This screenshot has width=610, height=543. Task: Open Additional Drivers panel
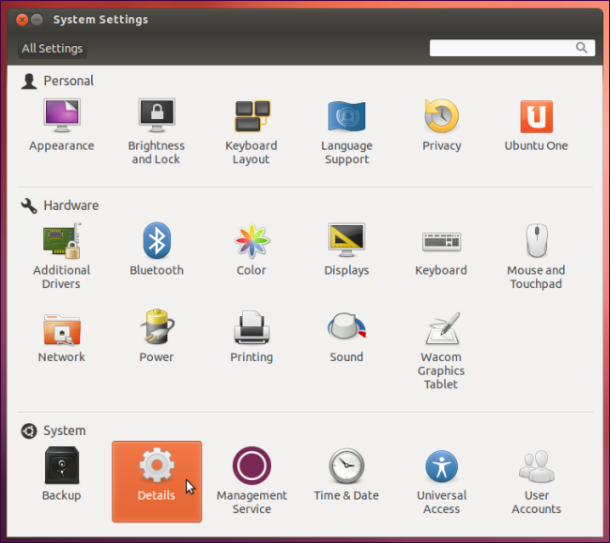[x=61, y=256]
